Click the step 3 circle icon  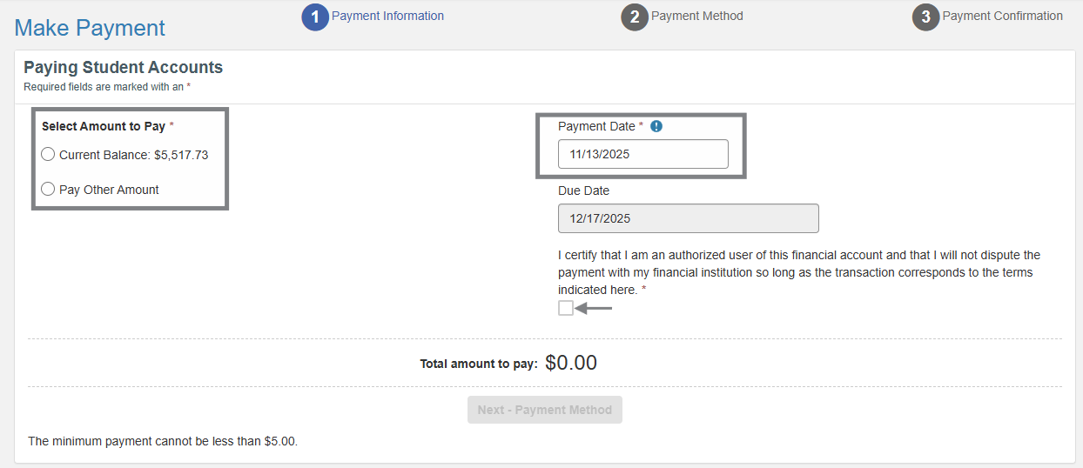pyautogui.click(x=925, y=17)
